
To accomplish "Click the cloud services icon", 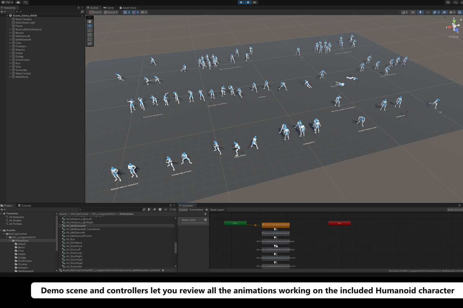I will click(x=18, y=2).
